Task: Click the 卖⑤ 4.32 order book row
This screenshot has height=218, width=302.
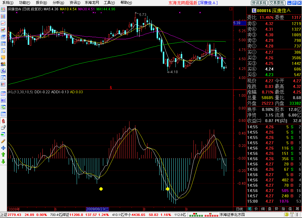Action: coord(274,24)
